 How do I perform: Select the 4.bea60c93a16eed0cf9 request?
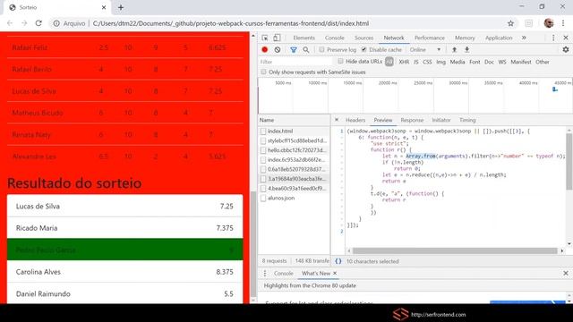tap(295, 189)
